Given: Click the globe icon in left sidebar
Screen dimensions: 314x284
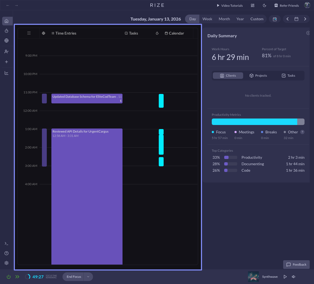Looking at the screenshot, I should [x=6, y=40].
